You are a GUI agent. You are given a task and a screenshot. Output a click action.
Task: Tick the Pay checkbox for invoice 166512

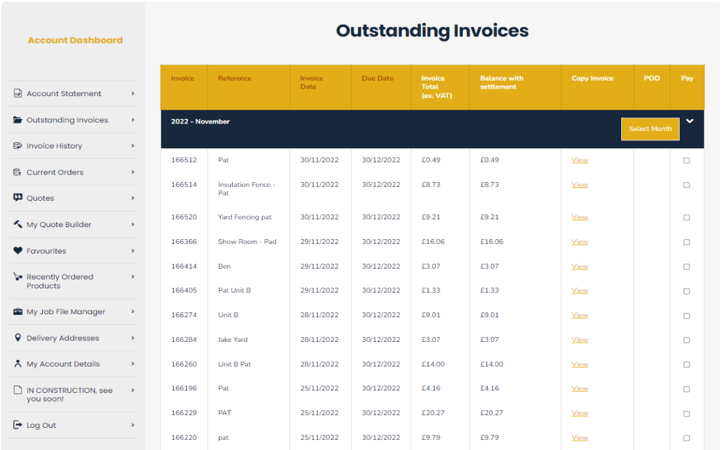686,161
